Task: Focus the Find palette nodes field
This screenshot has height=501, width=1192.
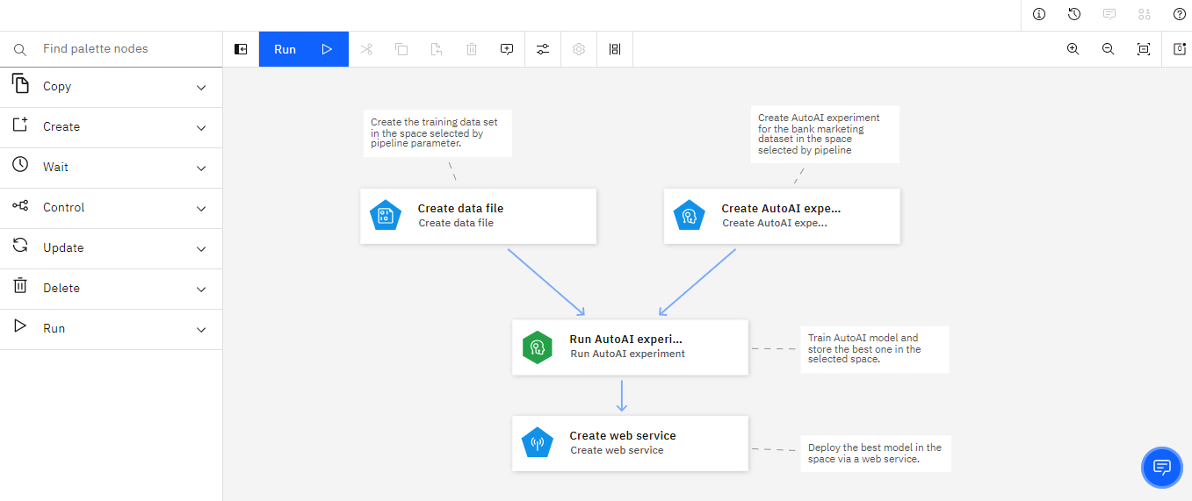Action: coord(111,49)
